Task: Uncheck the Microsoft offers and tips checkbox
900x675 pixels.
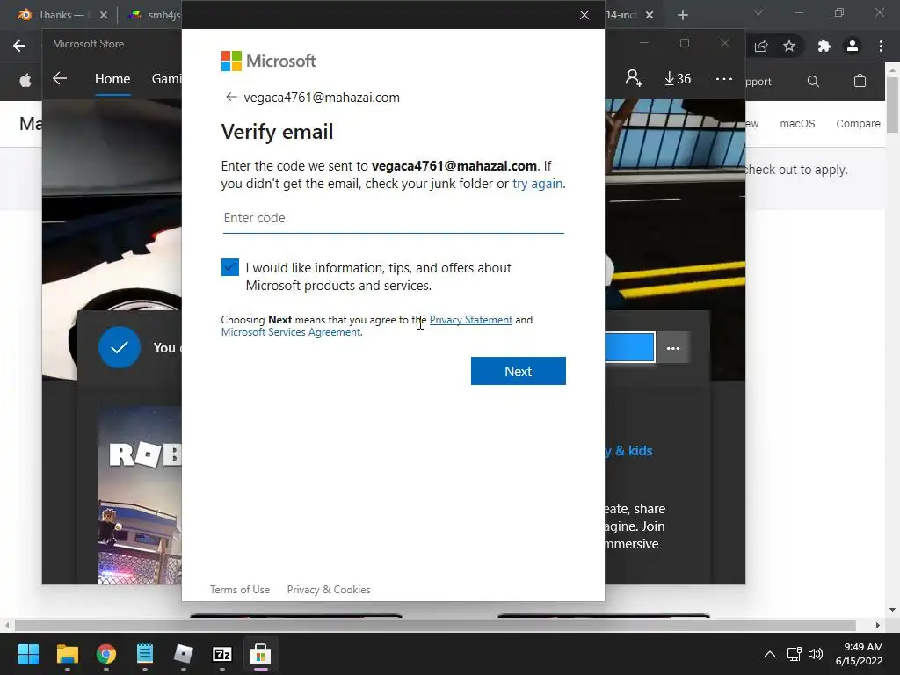Action: tap(230, 267)
